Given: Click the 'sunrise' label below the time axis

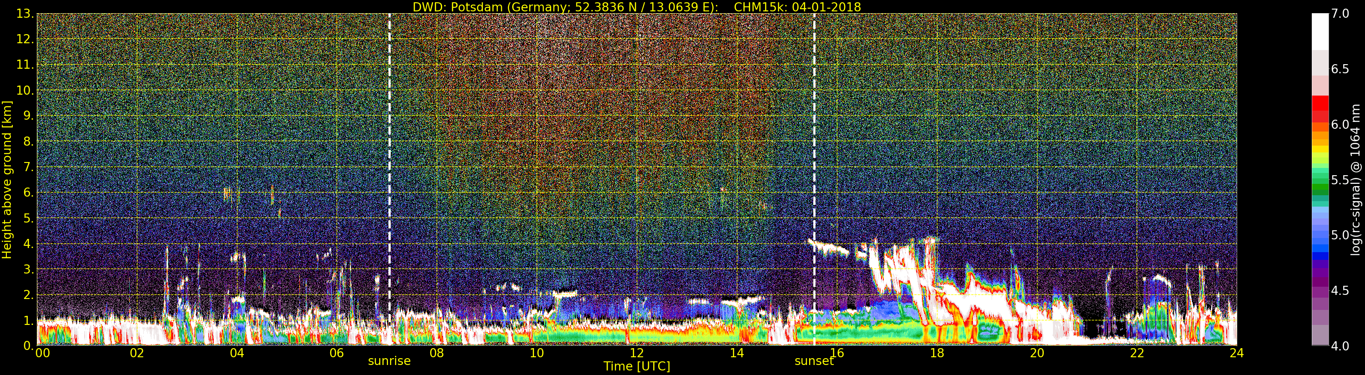Looking at the screenshot, I should click(389, 361).
